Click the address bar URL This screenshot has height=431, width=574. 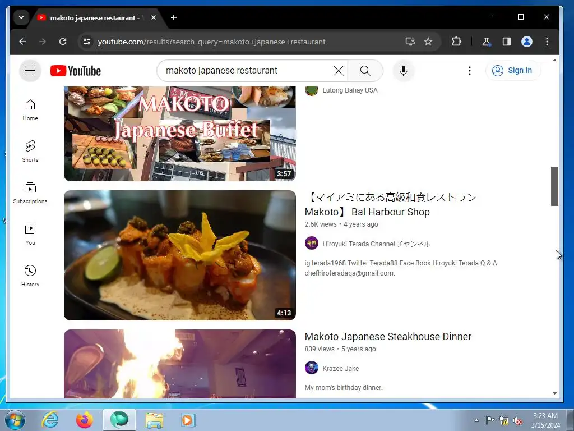[x=211, y=42]
